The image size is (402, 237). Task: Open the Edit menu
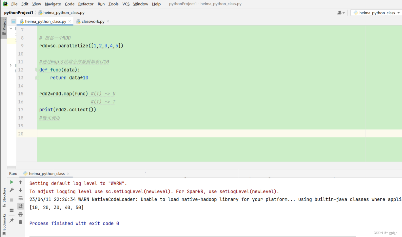[25, 4]
